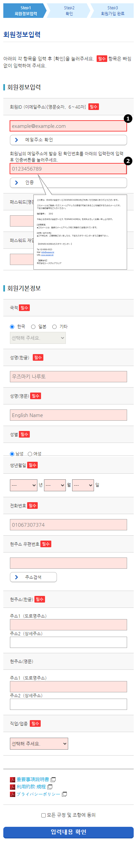This screenshot has height=849, width=137.
Task: Click the example@example.com email field
Action: (x=68, y=126)
